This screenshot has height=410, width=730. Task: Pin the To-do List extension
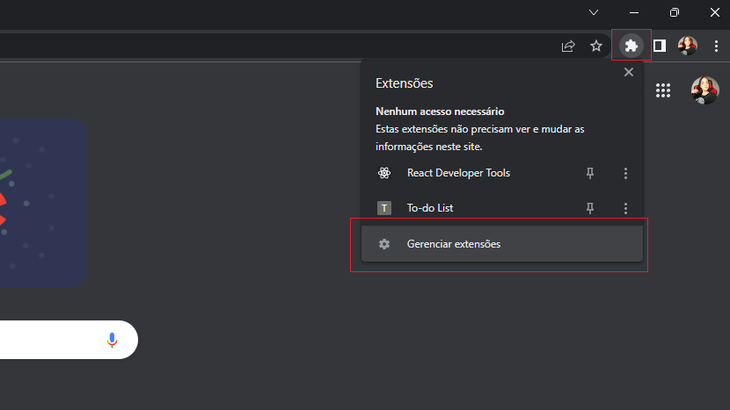[x=590, y=208]
